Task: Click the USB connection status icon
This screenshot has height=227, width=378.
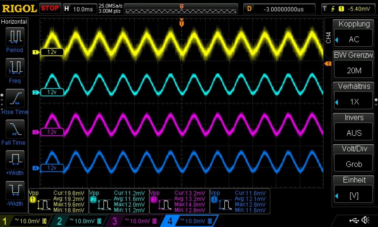Action: pyautogui.click(x=354, y=220)
